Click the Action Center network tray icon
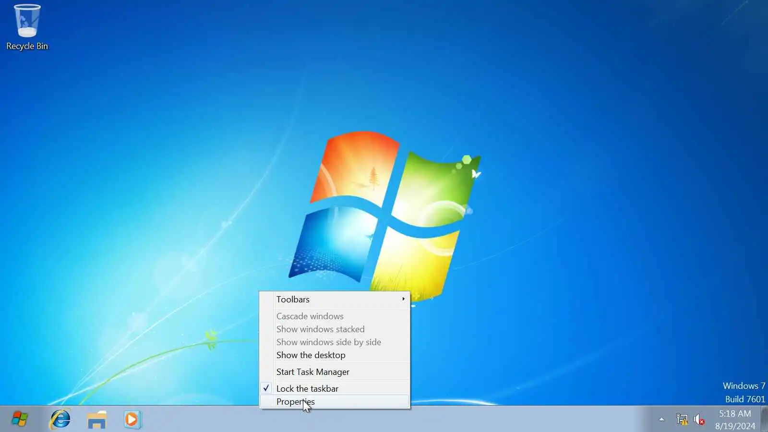Viewport: 768px width, 432px height. pyautogui.click(x=682, y=419)
